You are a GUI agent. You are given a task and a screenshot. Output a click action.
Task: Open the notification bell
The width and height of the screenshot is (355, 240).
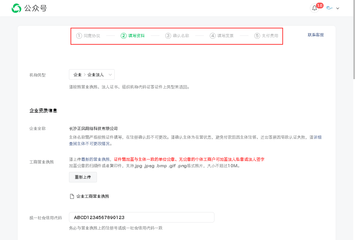point(314,8)
